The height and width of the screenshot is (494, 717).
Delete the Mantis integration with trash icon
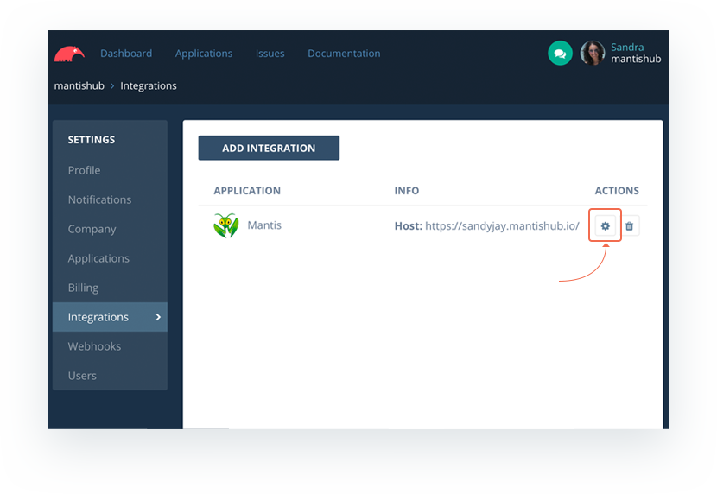(x=629, y=225)
